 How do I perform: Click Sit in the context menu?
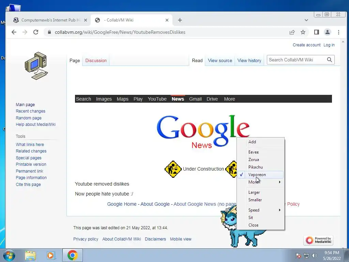tap(260, 218)
